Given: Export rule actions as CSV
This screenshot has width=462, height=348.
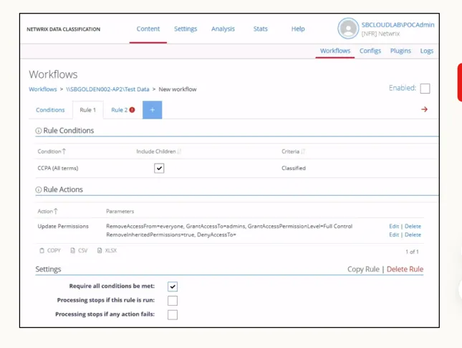Looking at the screenshot, I should [79, 250].
